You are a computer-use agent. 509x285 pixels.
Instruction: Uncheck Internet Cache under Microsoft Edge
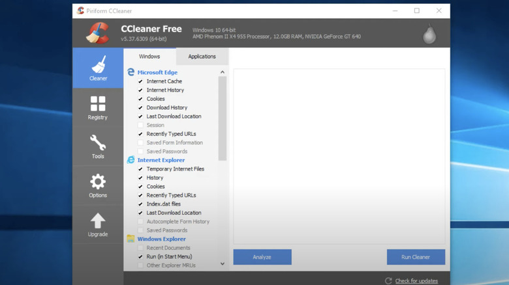click(x=140, y=81)
